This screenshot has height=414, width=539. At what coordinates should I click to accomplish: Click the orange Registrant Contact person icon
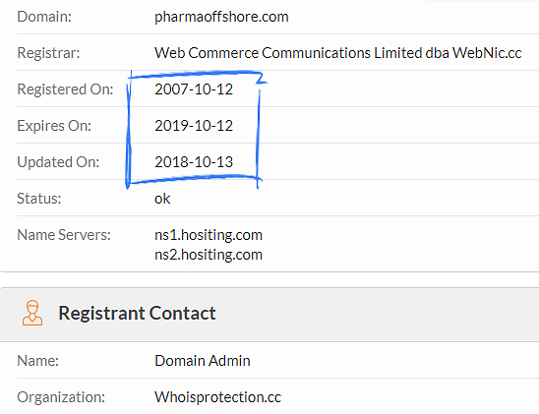coord(32,313)
